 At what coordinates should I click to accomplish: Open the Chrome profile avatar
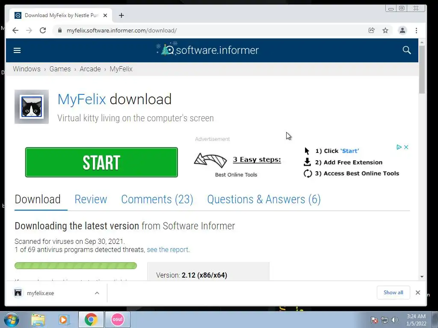[402, 30]
